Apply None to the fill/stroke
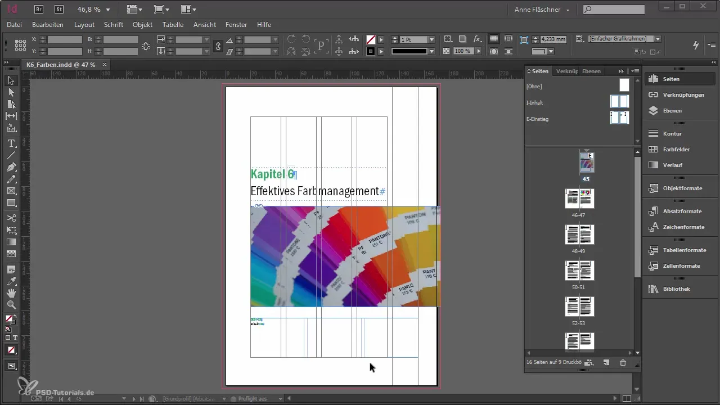Image resolution: width=720 pixels, height=405 pixels. (11, 350)
